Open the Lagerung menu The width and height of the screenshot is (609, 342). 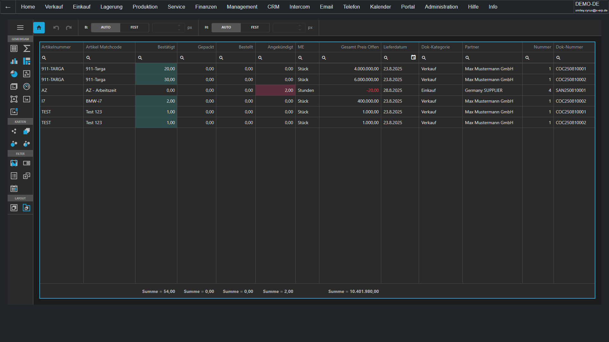111,7
